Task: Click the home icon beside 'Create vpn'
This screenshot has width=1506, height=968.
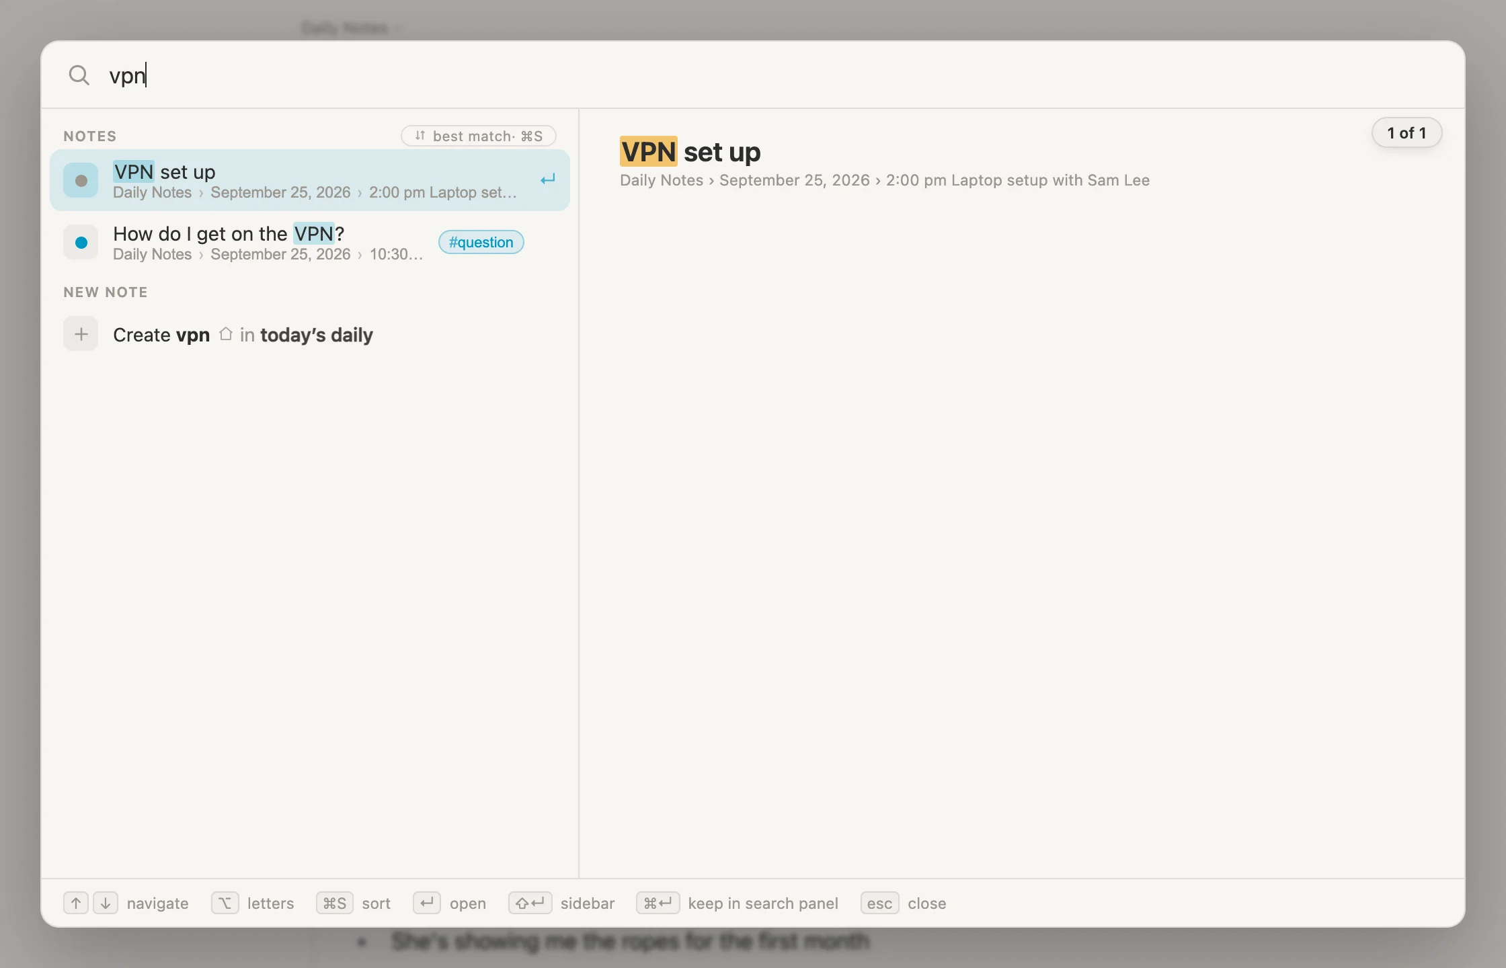Action: coord(226,333)
